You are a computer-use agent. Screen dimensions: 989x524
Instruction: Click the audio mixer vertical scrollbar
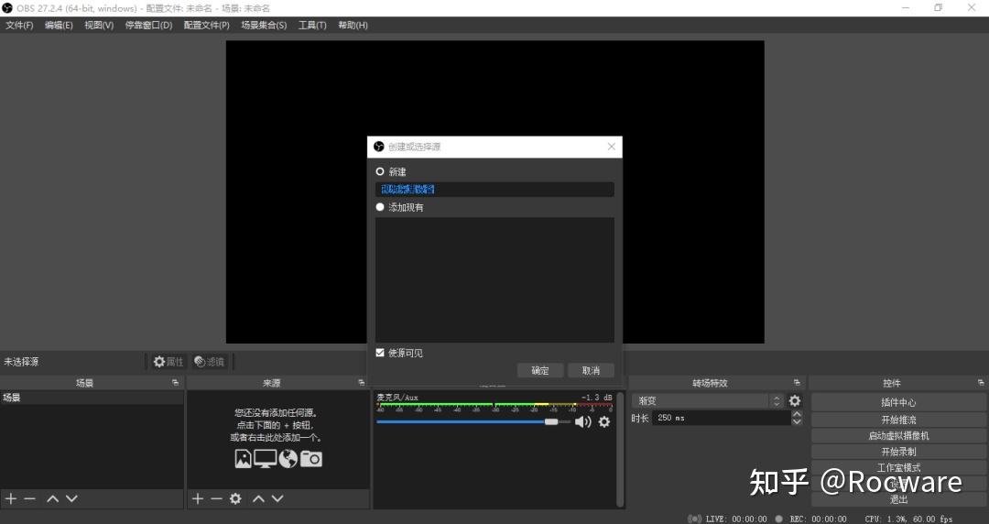coord(620,450)
